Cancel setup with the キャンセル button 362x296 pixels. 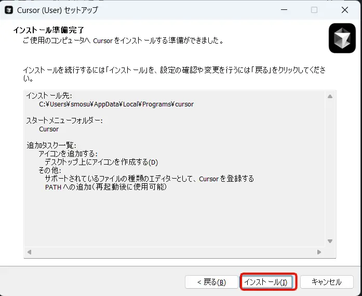[327, 282]
